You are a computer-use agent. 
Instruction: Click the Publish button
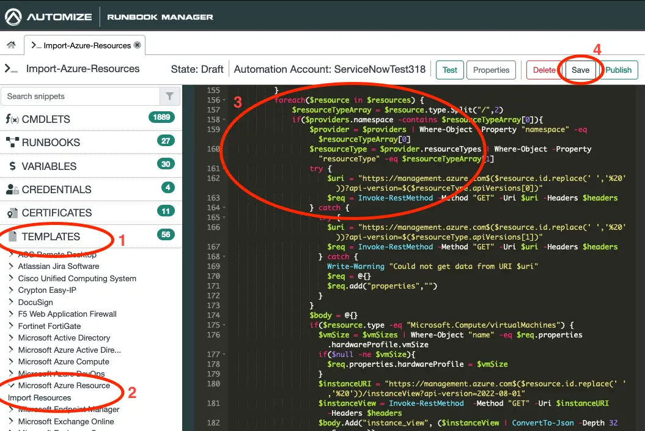pos(618,70)
